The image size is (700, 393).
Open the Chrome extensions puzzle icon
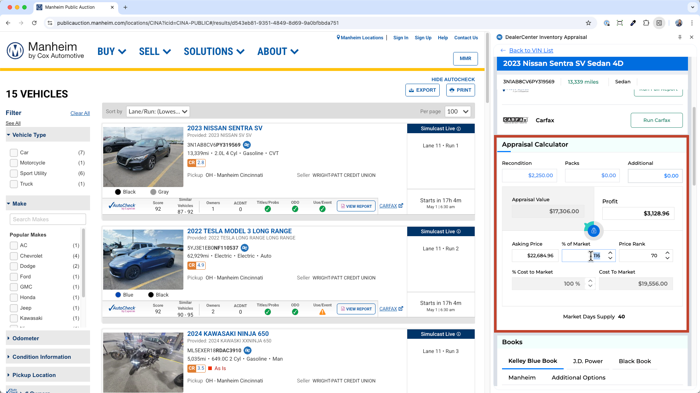[x=646, y=23]
